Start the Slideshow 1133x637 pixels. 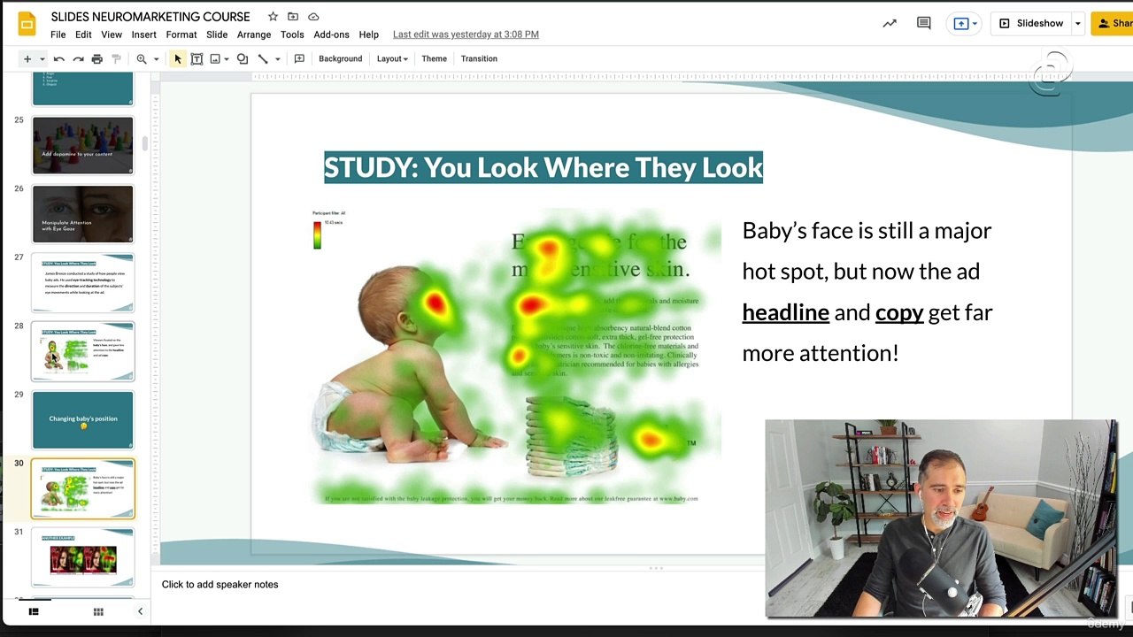1030,24
